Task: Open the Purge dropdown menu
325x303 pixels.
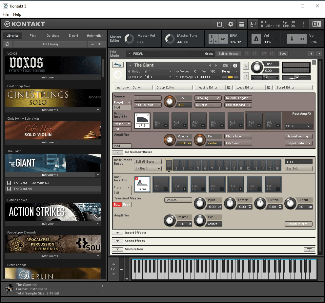Action: tap(230, 71)
